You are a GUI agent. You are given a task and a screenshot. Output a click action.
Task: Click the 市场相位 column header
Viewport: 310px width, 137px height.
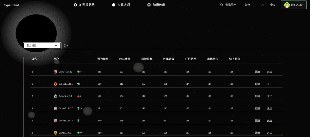(x=213, y=59)
